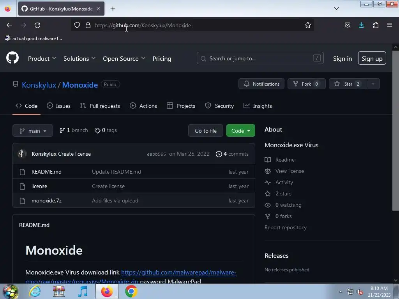Star the Monoxide repository
Viewport: 399px width, 299px height.
(348, 84)
